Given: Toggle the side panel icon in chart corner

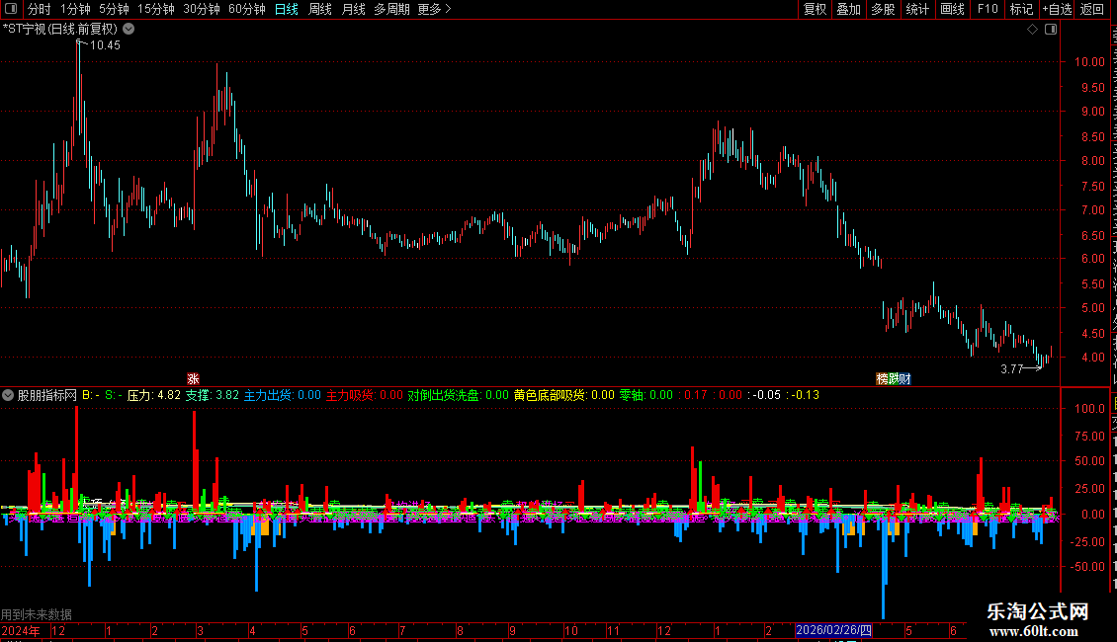Looking at the screenshot, I should click(1051, 30).
